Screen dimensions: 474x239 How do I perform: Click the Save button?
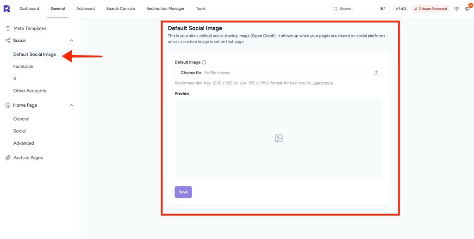click(x=183, y=192)
